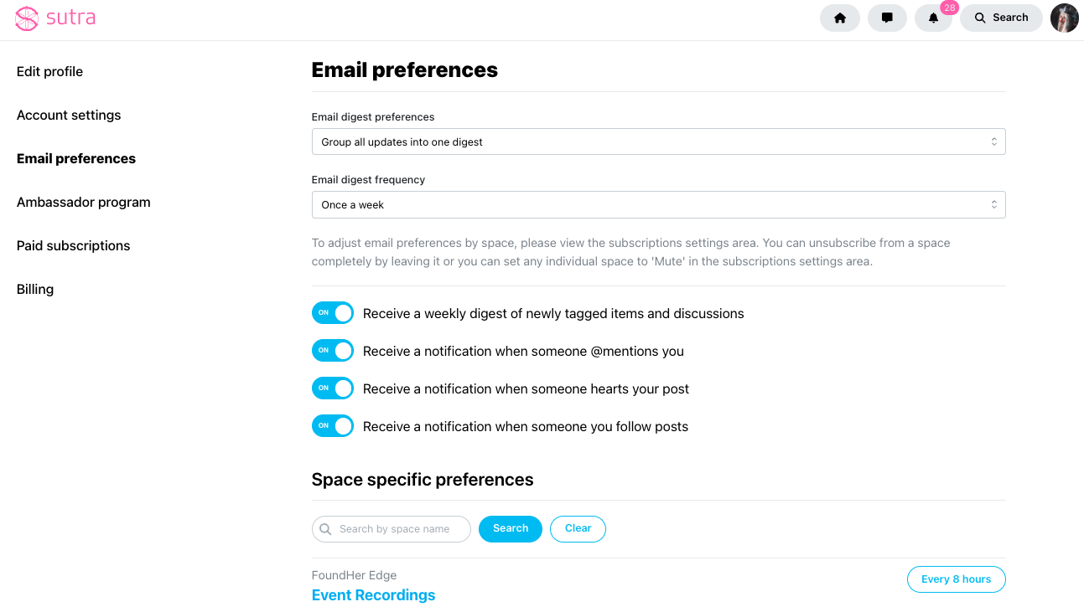The width and height of the screenshot is (1084, 612).
Task: Disable notification when someone @mentions you
Action: (333, 351)
